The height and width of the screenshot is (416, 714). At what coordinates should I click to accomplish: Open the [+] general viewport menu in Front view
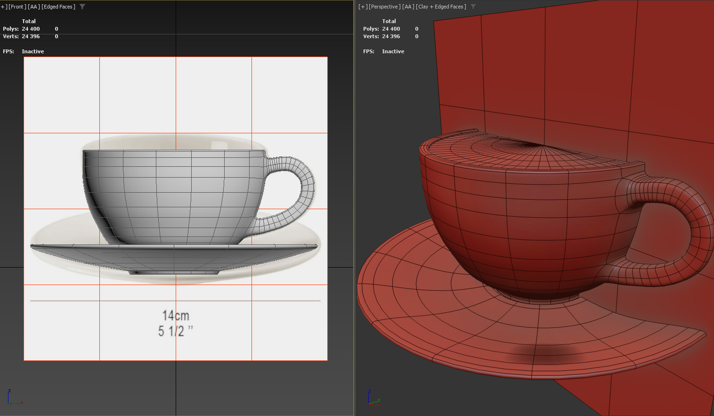pyautogui.click(x=4, y=7)
